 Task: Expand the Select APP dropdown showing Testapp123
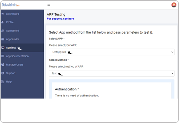coord(111,52)
